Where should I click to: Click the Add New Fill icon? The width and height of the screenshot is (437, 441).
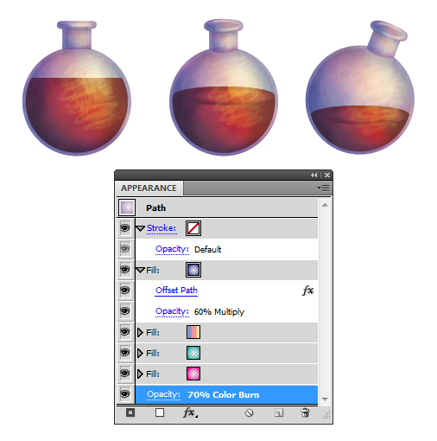tap(160, 412)
